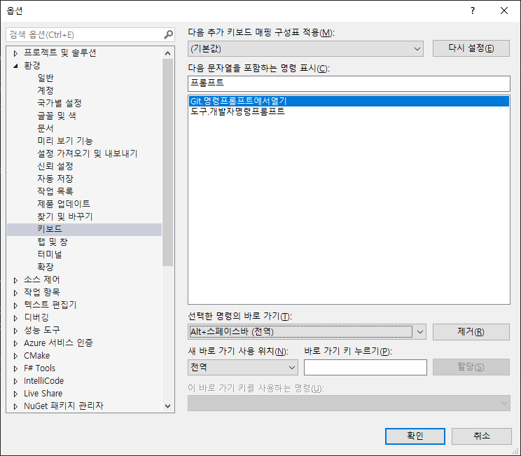521x456 pixels.
Task: Expand the Azure 서비스 인증 node
Action: click(x=15, y=343)
